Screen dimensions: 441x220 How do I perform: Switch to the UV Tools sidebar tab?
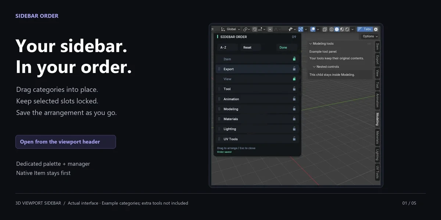(377, 172)
